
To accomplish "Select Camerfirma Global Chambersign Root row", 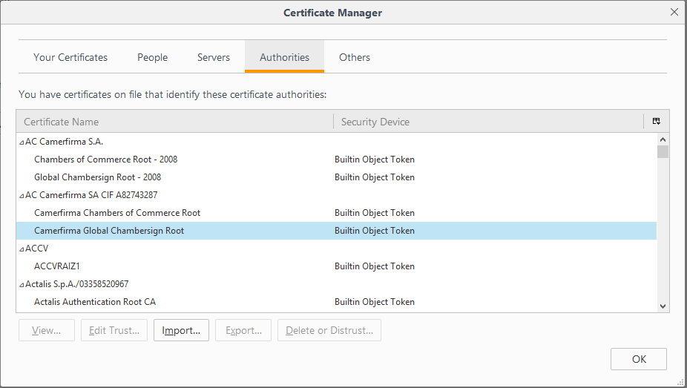I will [x=337, y=230].
